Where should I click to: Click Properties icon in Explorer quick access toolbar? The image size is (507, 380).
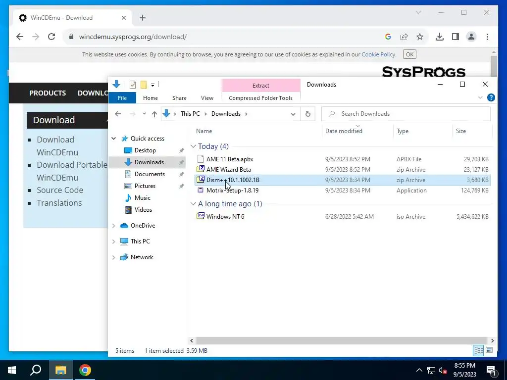(x=133, y=85)
